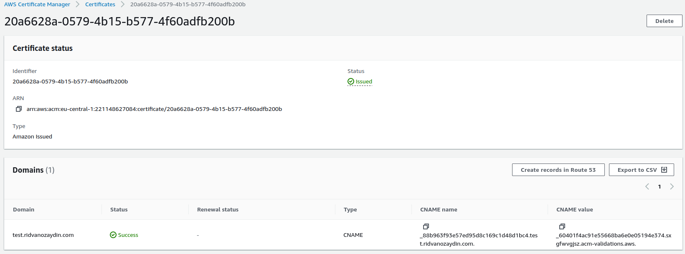The width and height of the screenshot is (685, 254).
Task: Click the Type column header in Domains table
Action: [x=350, y=209]
